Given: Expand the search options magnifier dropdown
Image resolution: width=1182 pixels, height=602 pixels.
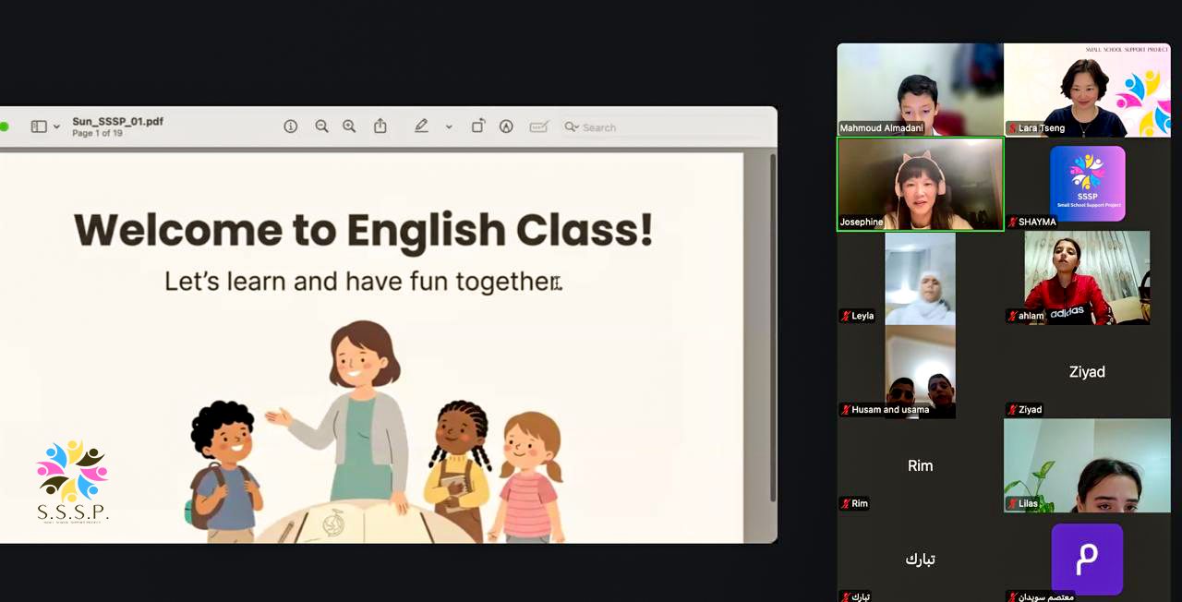Looking at the screenshot, I should (x=572, y=127).
